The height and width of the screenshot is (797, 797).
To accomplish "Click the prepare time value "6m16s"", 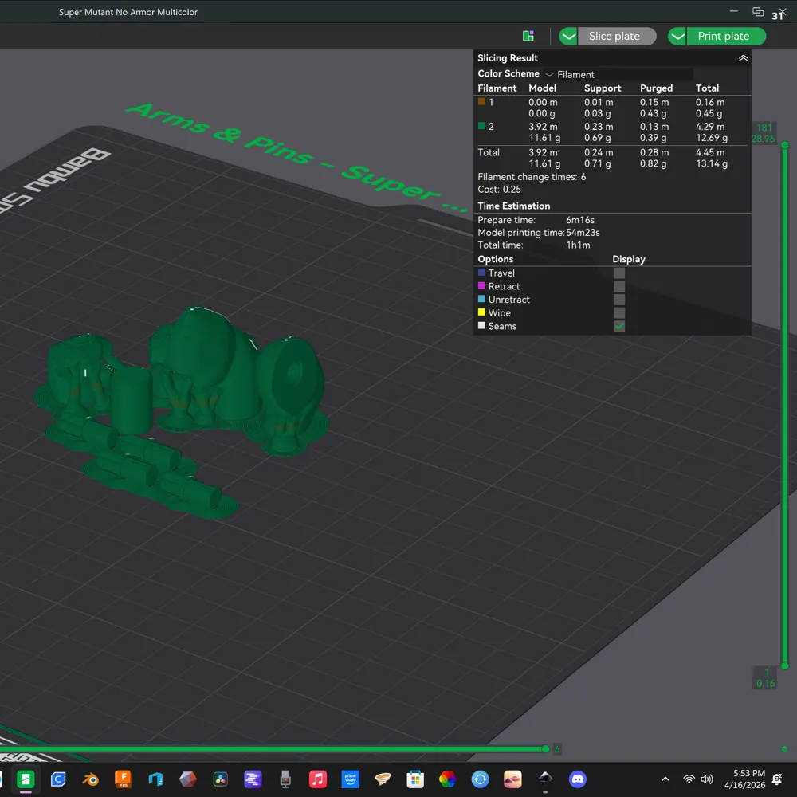I will (580, 220).
